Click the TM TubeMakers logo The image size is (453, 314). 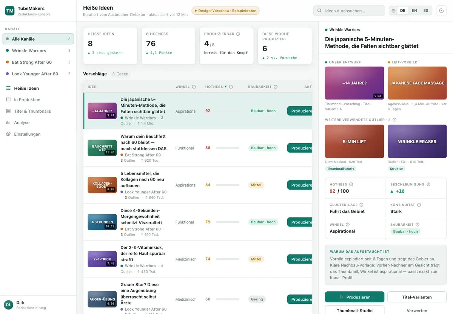coord(10,11)
